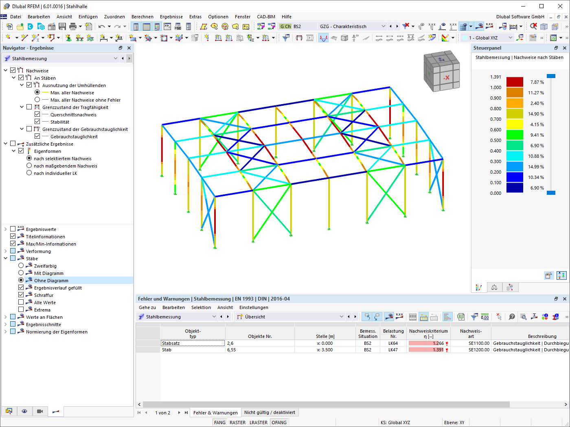Toggle the LRASTER status button

coord(259,423)
